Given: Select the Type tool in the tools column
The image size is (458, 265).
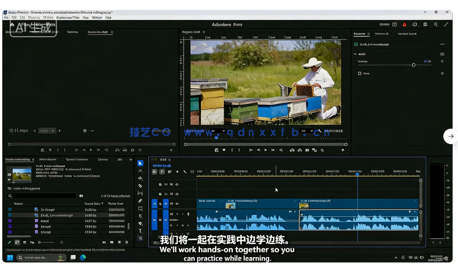Looking at the screenshot, I should coord(140,230).
